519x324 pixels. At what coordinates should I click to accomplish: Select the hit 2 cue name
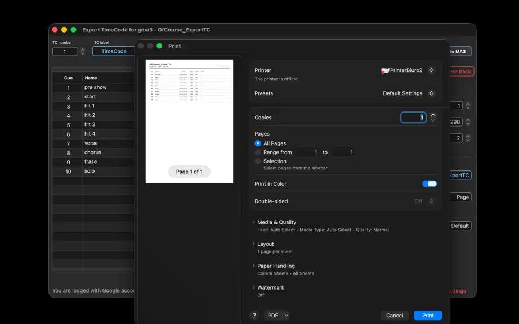[90, 115]
